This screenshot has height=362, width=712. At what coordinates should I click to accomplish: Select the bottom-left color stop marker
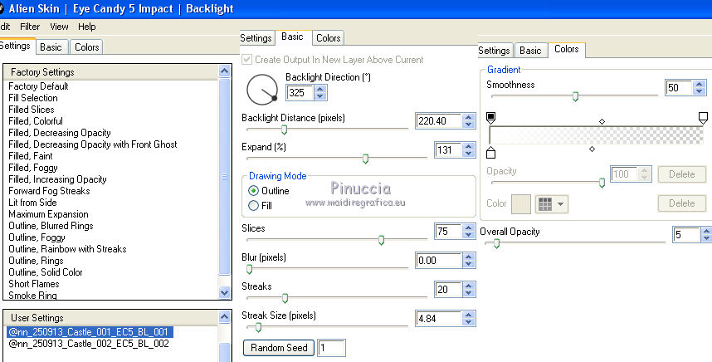pos(490,152)
